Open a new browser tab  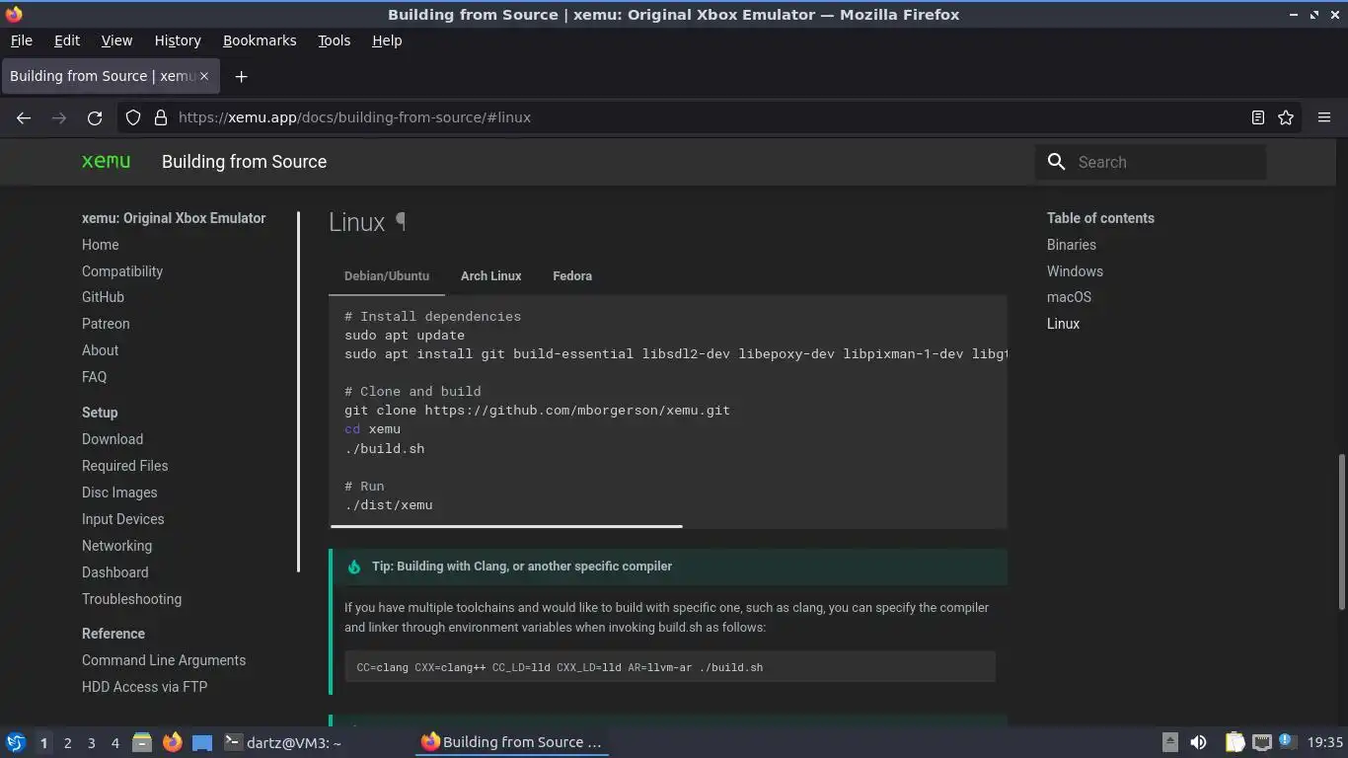tap(241, 76)
